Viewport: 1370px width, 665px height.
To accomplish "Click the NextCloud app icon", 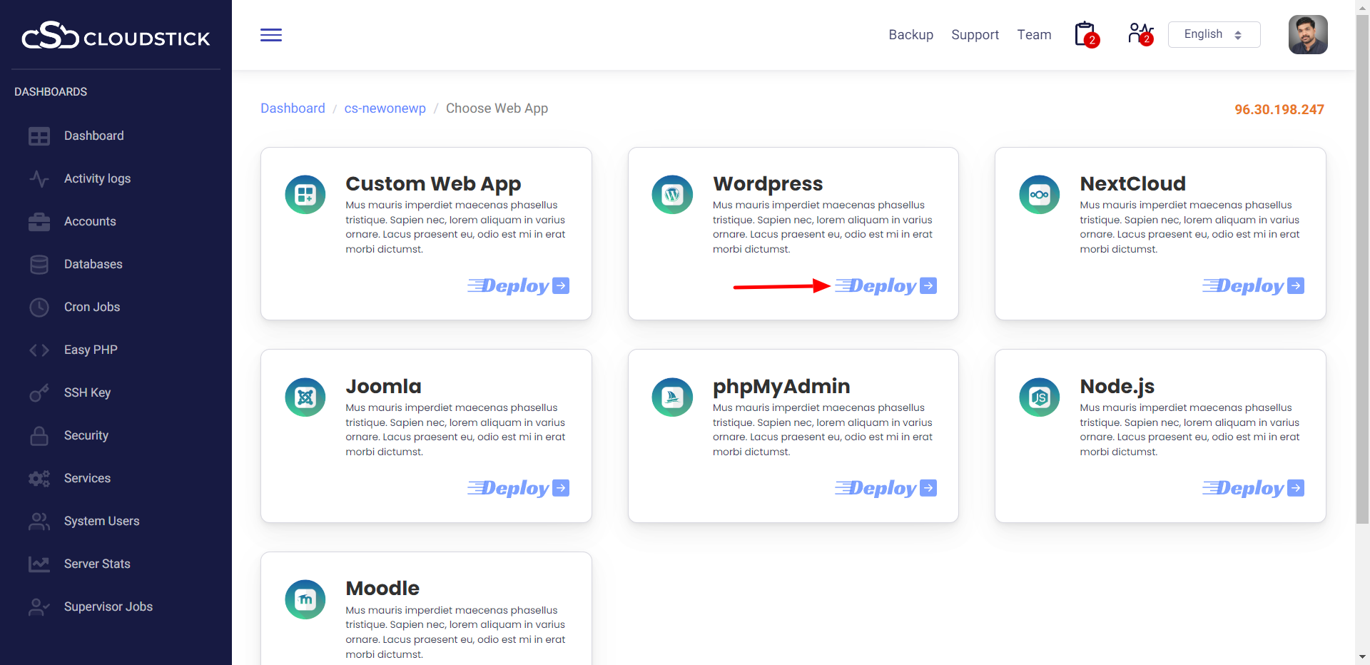I will coord(1039,195).
